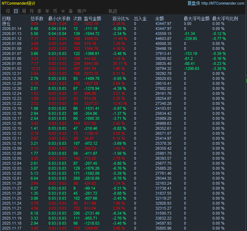
Task: Select the 2025.12.22 date row
Action: 12,103
